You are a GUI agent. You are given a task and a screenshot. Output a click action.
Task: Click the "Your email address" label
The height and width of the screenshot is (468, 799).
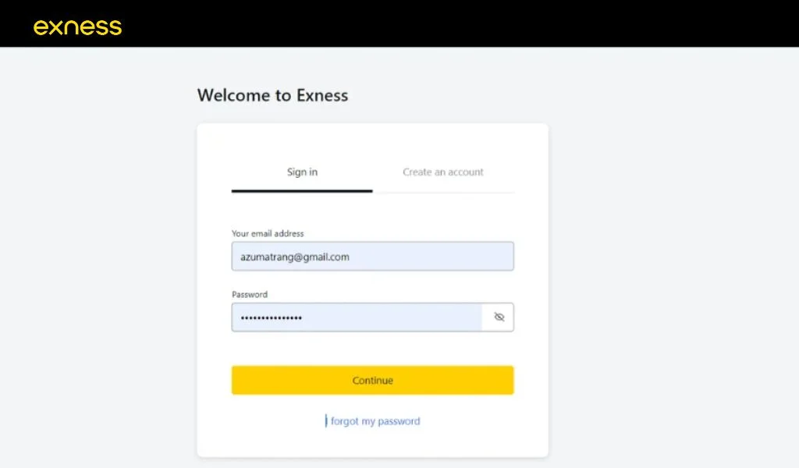click(x=268, y=233)
